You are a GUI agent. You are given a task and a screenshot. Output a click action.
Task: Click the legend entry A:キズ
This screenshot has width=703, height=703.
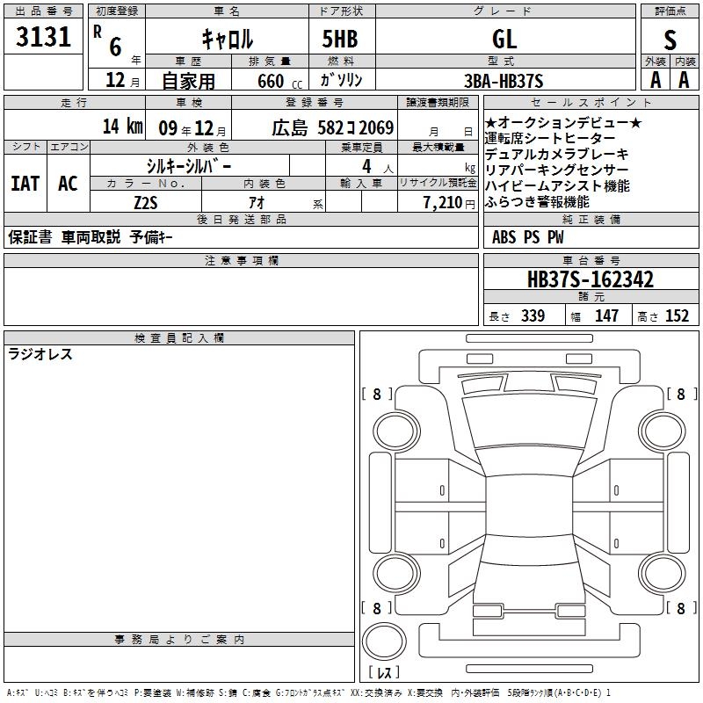(x=18, y=693)
